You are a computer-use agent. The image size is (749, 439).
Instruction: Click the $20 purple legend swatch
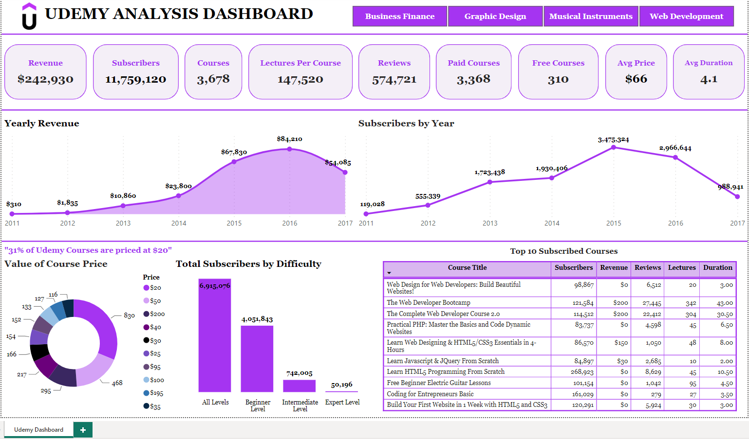pyautogui.click(x=146, y=288)
